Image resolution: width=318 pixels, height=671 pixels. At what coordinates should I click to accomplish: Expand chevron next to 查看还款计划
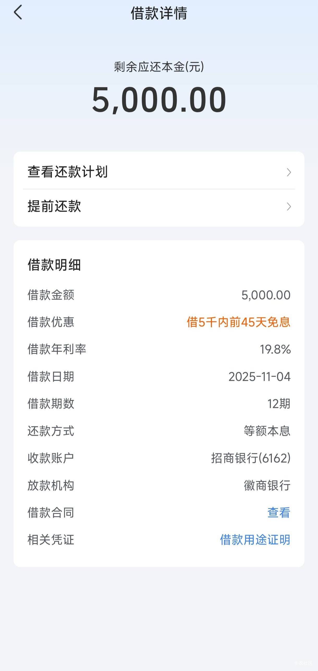pos(289,172)
